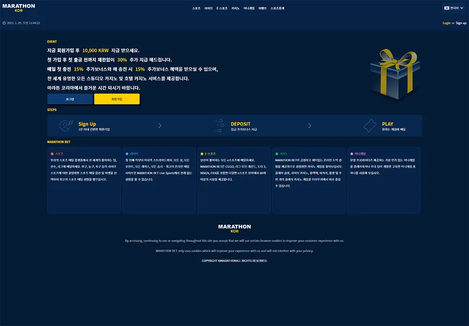Image resolution: width=469 pixels, height=326 pixels.
Task: Click the STEPS section label
Action: (x=52, y=110)
